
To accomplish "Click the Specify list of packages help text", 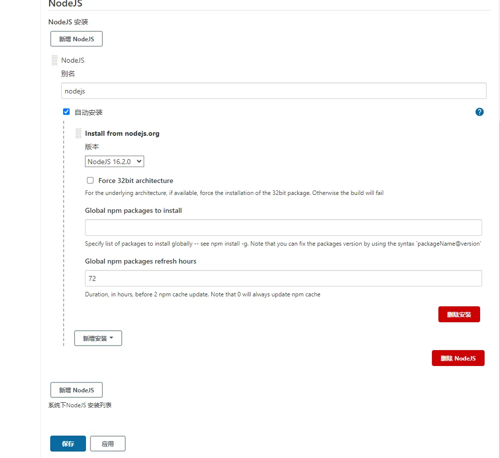I will click(x=283, y=244).
